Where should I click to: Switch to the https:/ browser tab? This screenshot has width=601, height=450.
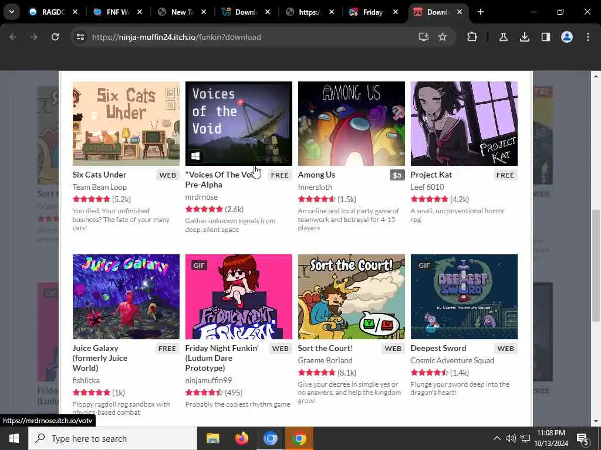309,12
